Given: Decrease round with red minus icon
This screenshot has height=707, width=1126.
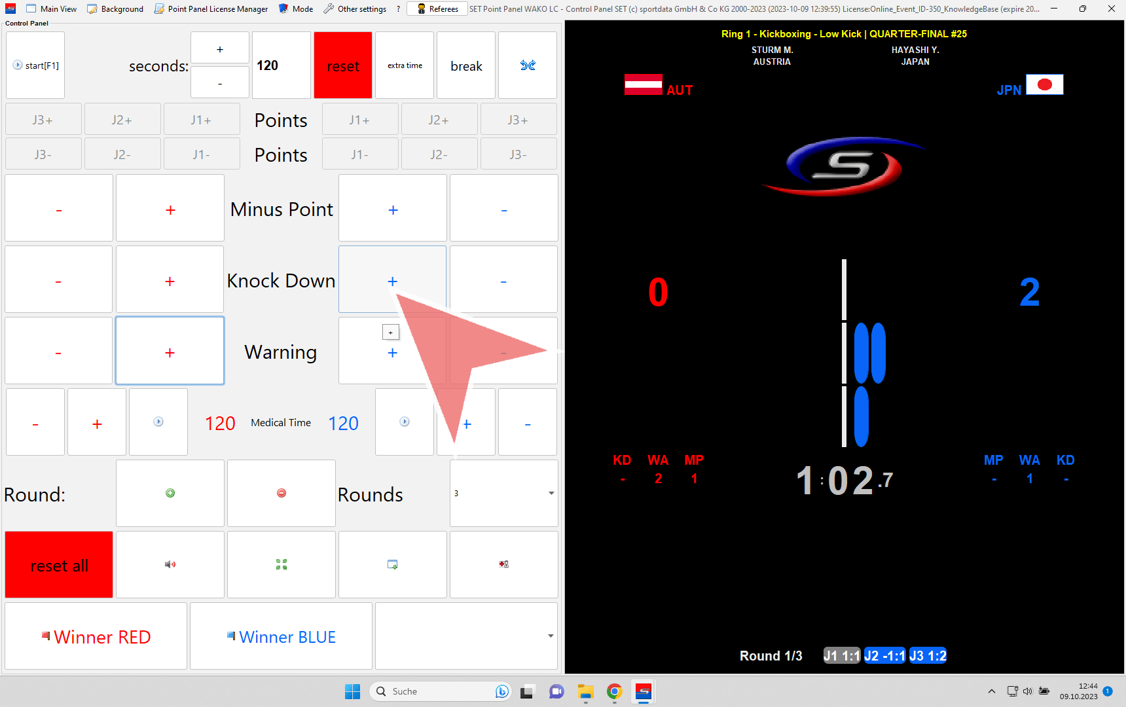Looking at the screenshot, I should click(x=281, y=493).
